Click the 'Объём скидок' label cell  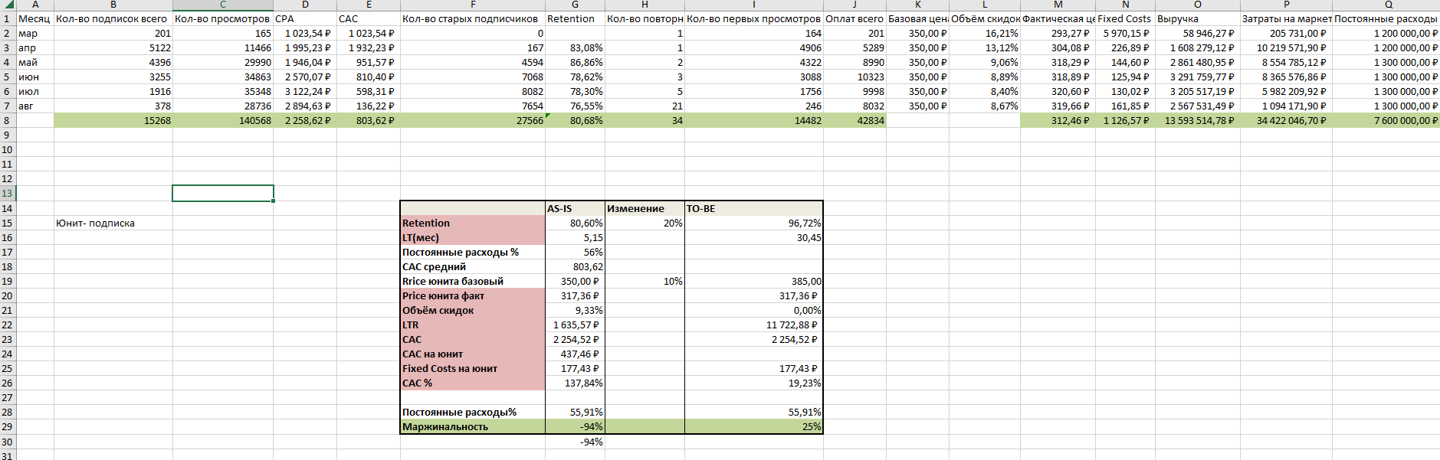pyautogui.click(x=473, y=310)
